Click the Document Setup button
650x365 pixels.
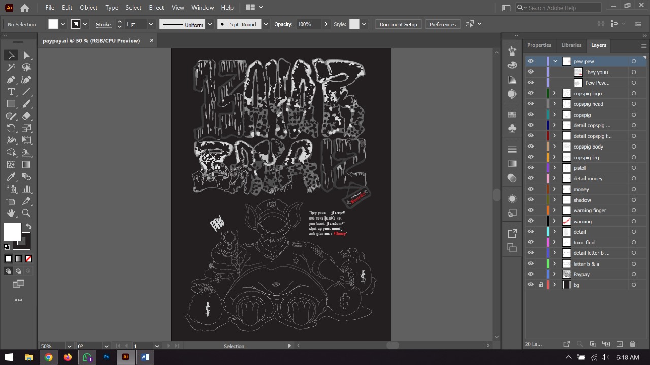[x=399, y=24]
